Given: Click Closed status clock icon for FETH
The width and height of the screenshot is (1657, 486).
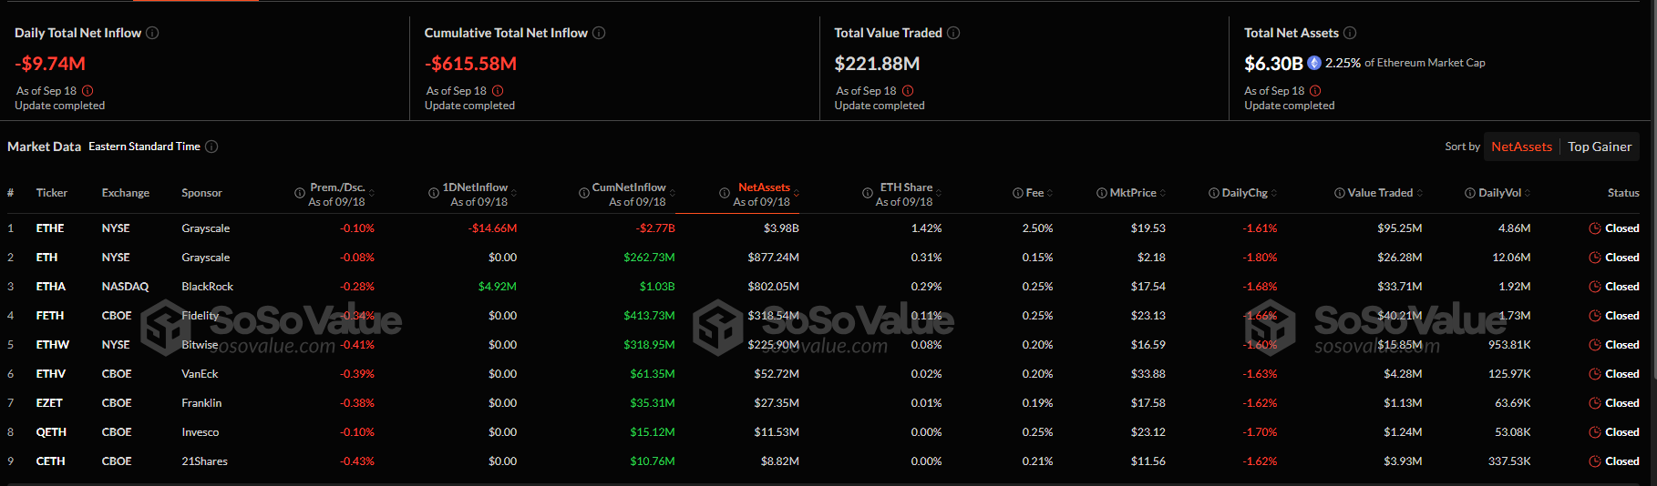Looking at the screenshot, I should pos(1595,316).
